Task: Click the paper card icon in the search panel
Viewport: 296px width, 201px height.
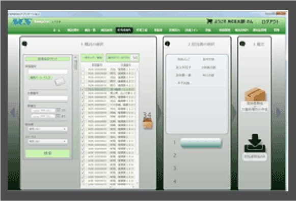Action: point(60,81)
